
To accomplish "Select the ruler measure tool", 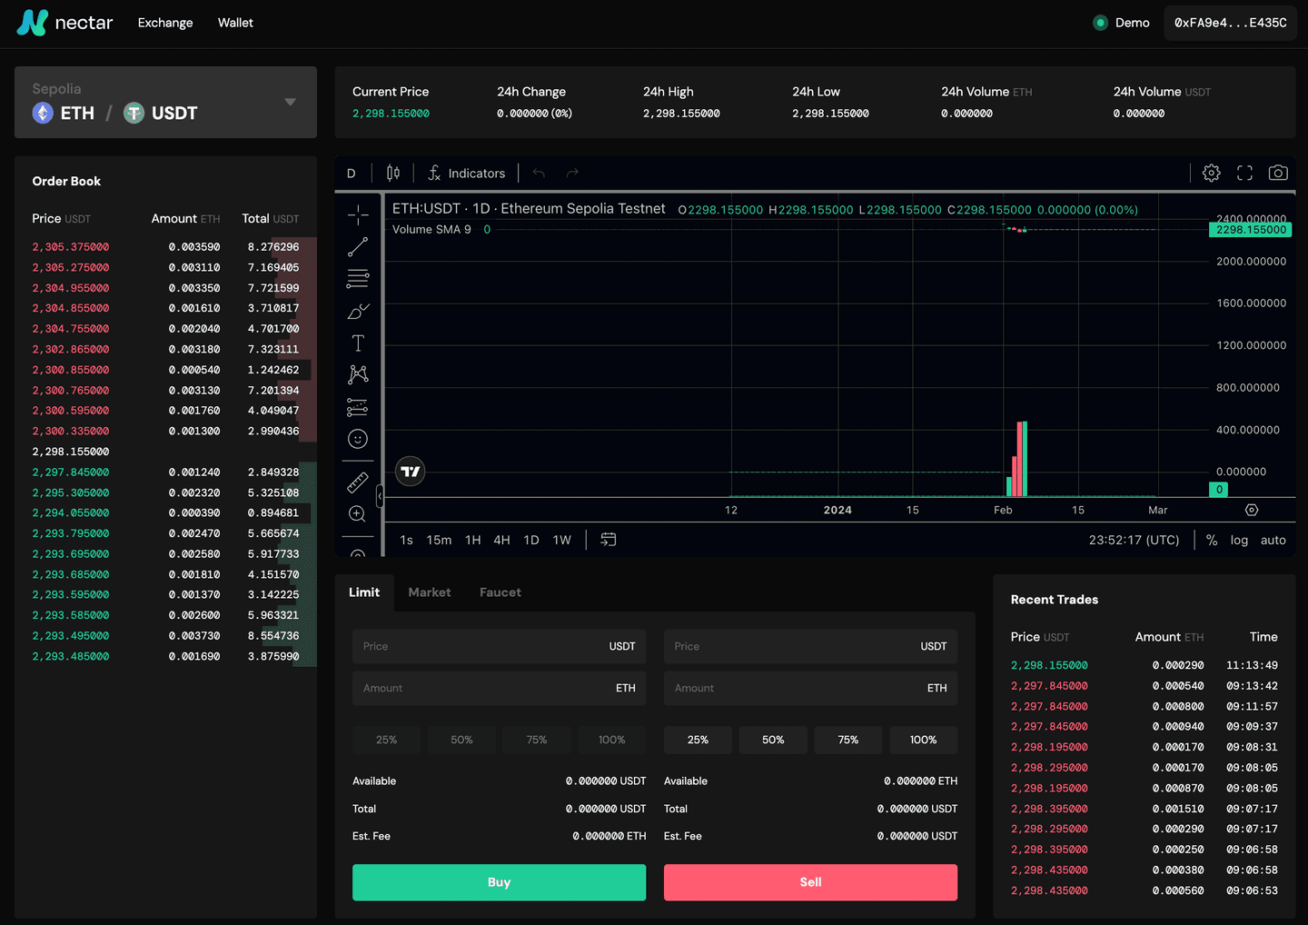I will tap(358, 482).
